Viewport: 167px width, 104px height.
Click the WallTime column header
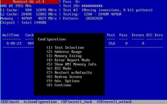[11, 35]
